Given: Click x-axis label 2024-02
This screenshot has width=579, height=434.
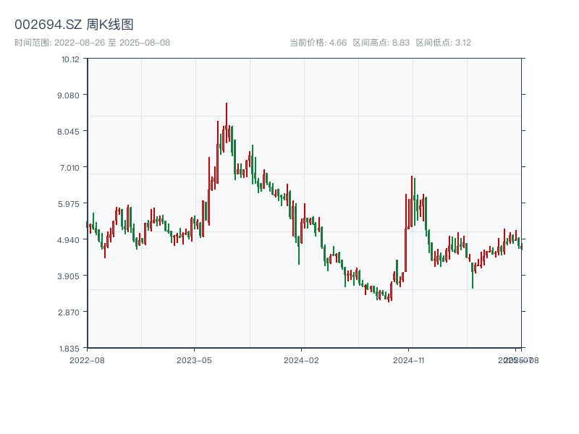Looking at the screenshot, I should pos(301,360).
